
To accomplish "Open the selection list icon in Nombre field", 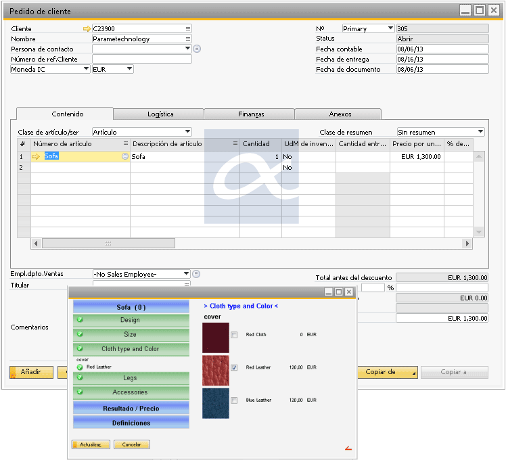I will [188, 39].
